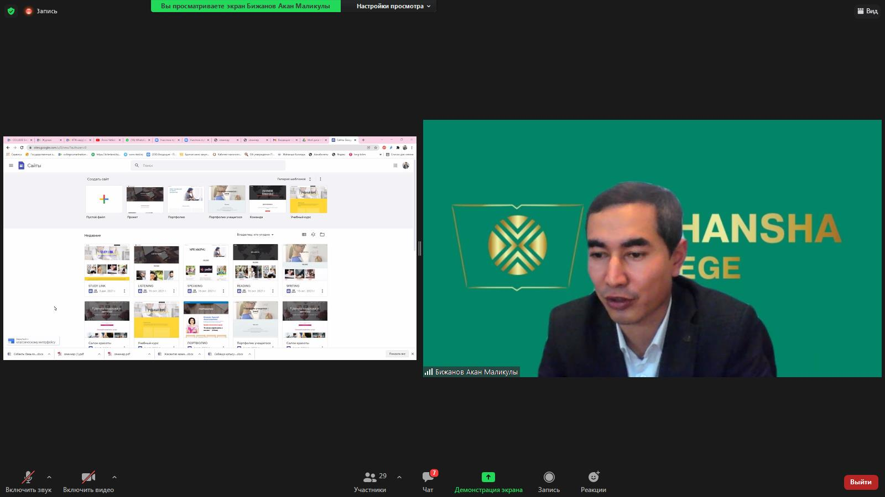
Task: Click the red recording indicator icon
Action: [29, 11]
